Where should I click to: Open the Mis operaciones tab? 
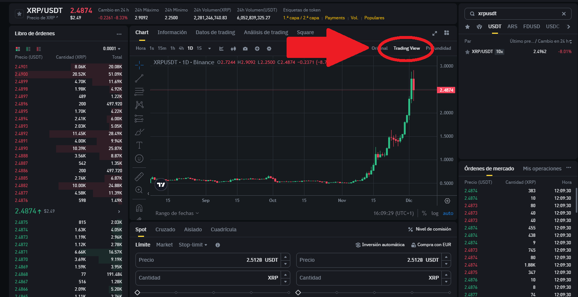tap(542, 169)
